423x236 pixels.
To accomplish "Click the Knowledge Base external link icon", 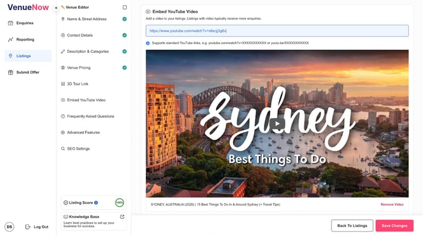I will [x=122, y=216].
